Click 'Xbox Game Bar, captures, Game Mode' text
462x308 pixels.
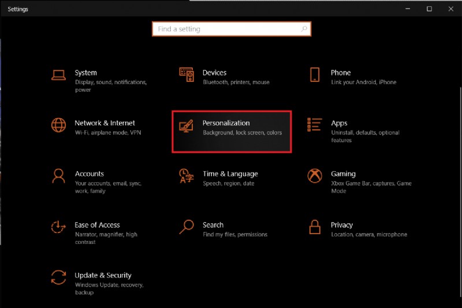click(x=371, y=187)
